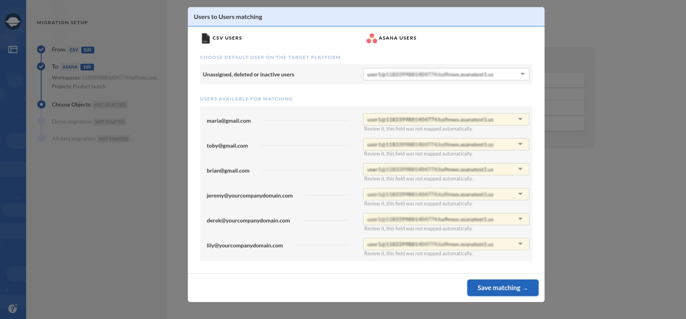Click the completed To step checkmark
The width and height of the screenshot is (686, 319).
coord(41,67)
